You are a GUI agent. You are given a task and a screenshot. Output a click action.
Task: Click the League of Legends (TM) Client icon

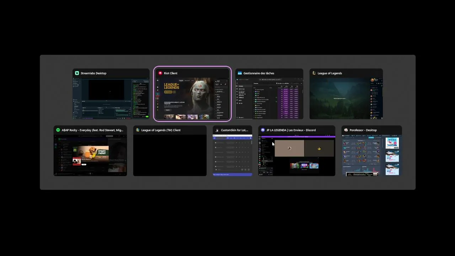[138, 130]
